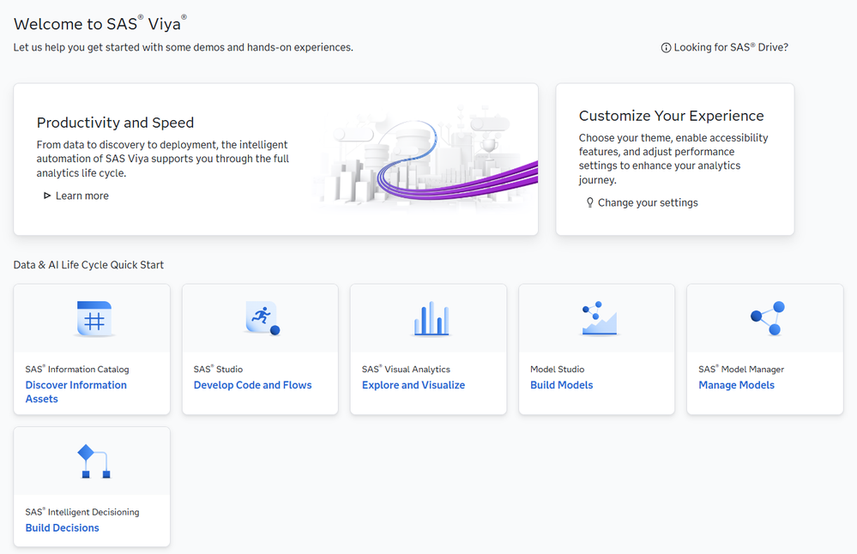Screen dimensions: 857x554
Task: Click the info icon beside Looking for SAS Drive
Action: coord(666,47)
